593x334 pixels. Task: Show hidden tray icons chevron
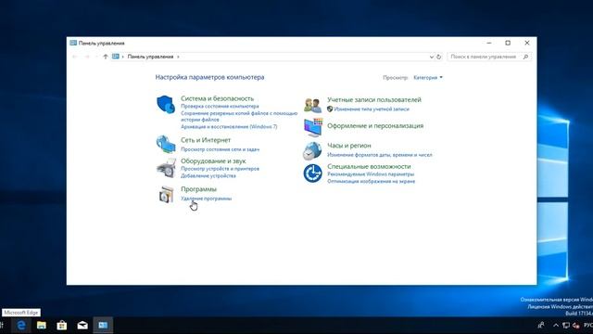point(556,326)
